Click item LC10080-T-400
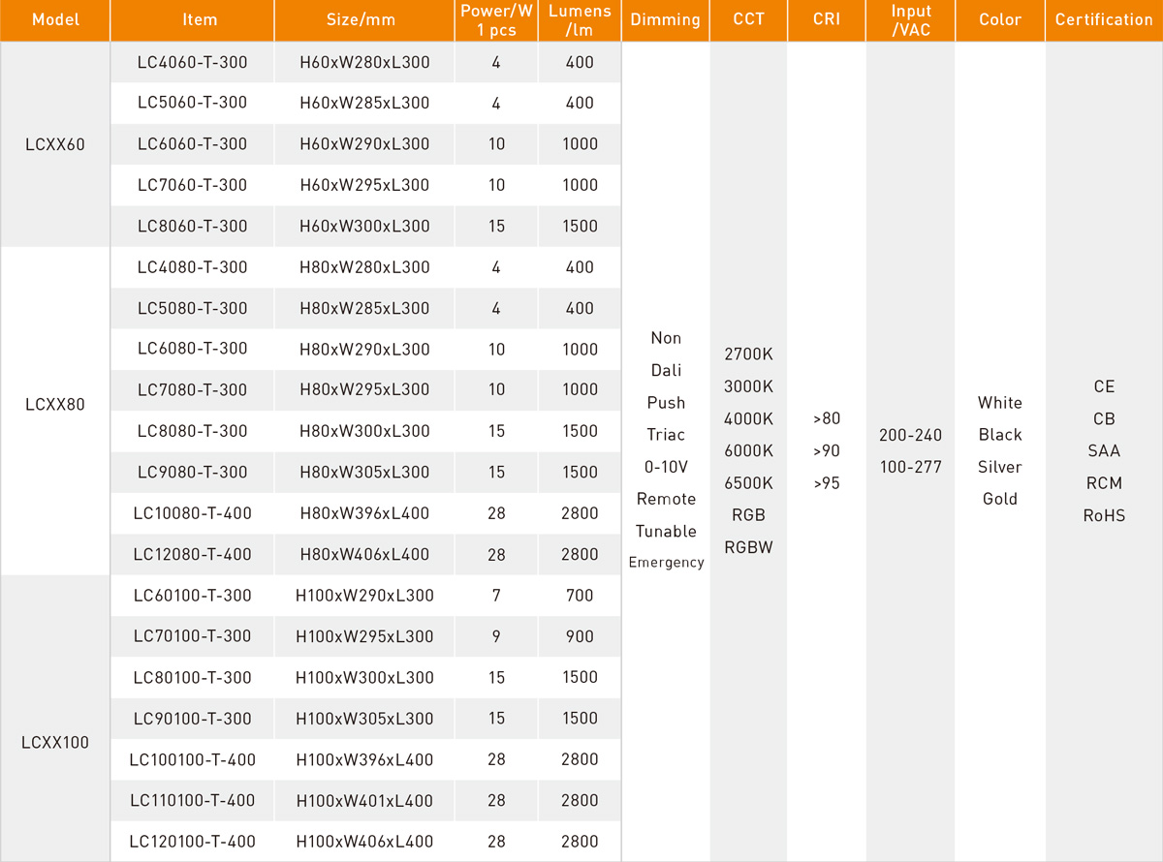The height and width of the screenshot is (862, 1163). (x=192, y=513)
